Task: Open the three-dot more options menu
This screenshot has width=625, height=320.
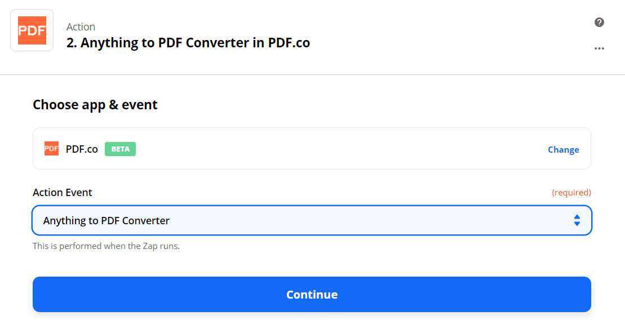Action: point(599,48)
